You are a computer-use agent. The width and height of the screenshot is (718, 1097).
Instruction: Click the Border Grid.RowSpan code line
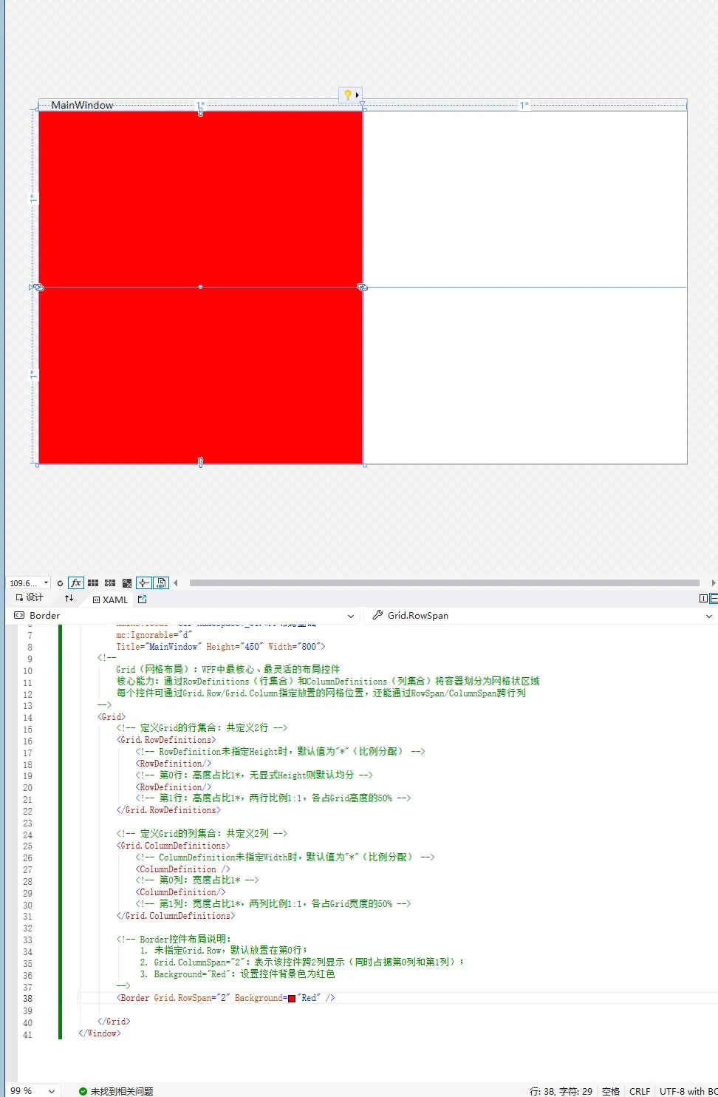click(225, 998)
